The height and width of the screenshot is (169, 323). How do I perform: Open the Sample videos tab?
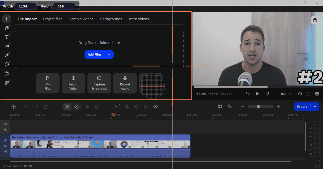(x=81, y=19)
